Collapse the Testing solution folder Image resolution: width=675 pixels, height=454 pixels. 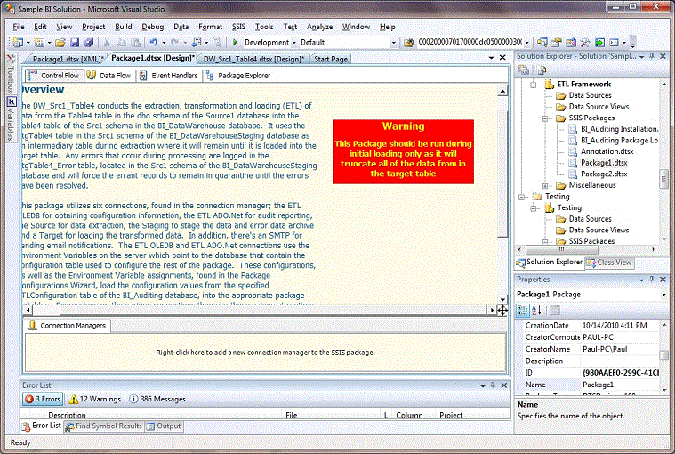point(522,197)
